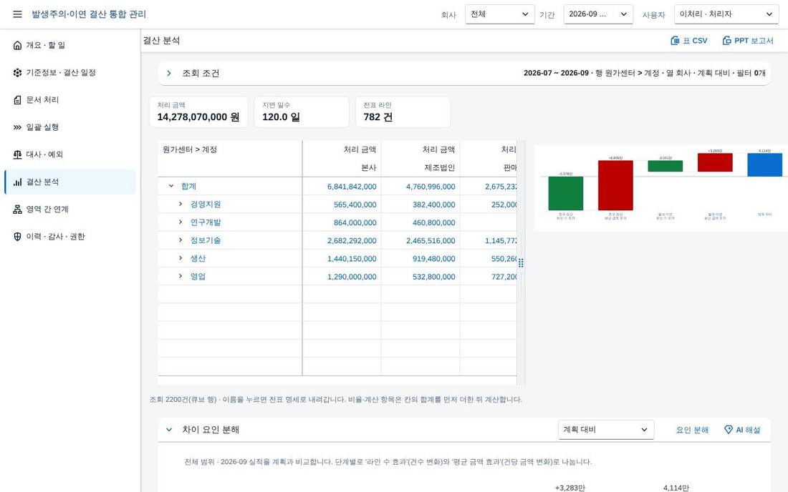Click the first green waterfall bar

[565, 193]
